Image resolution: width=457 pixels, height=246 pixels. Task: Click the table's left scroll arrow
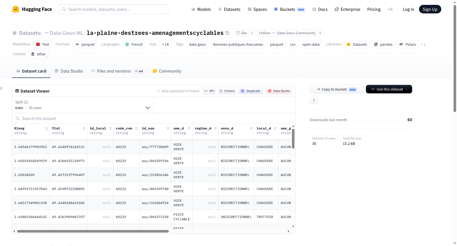(14, 231)
